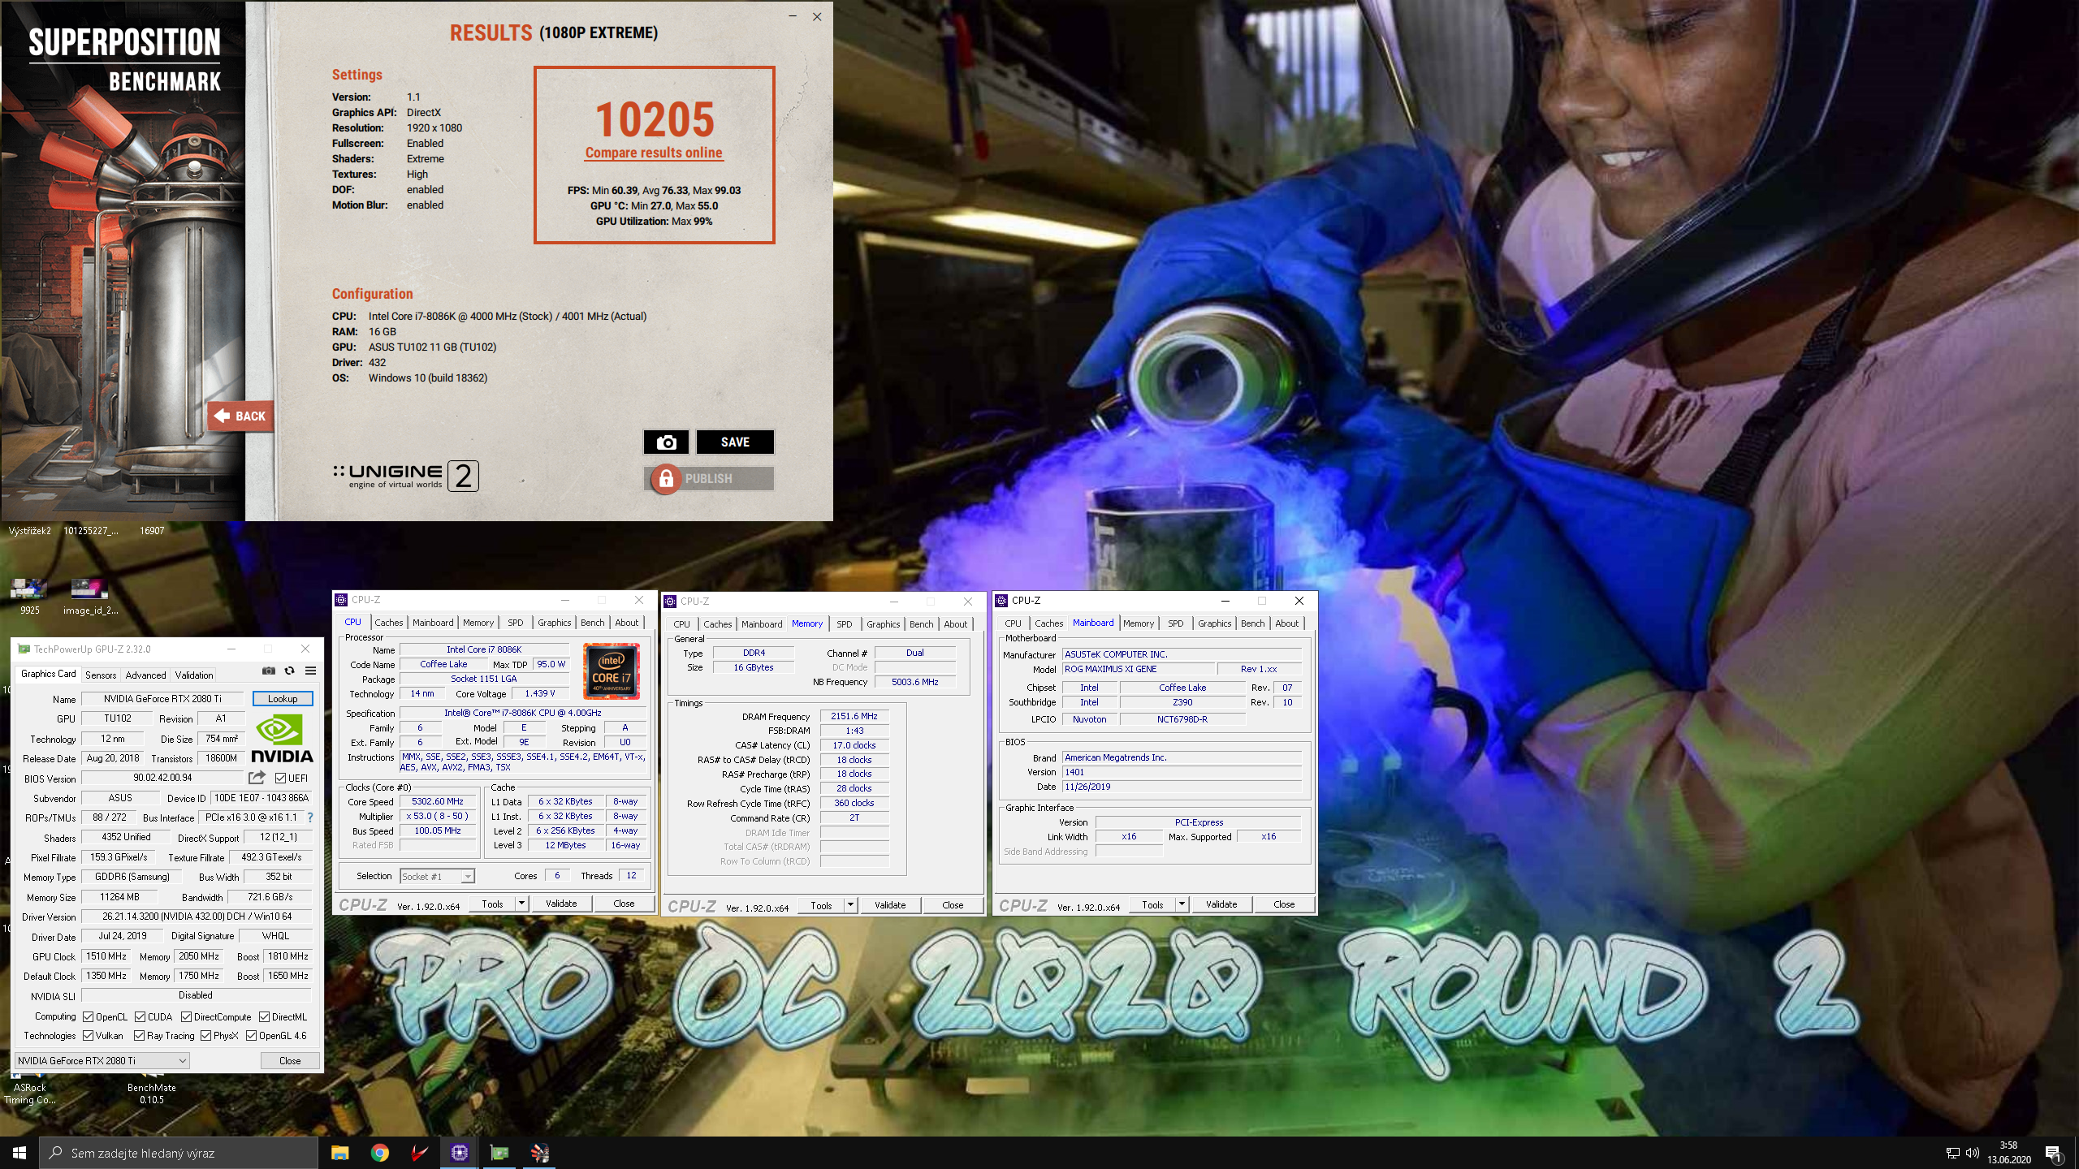Click the volume speaker tray icon
The width and height of the screenshot is (2079, 1169).
pos(1973,1153)
